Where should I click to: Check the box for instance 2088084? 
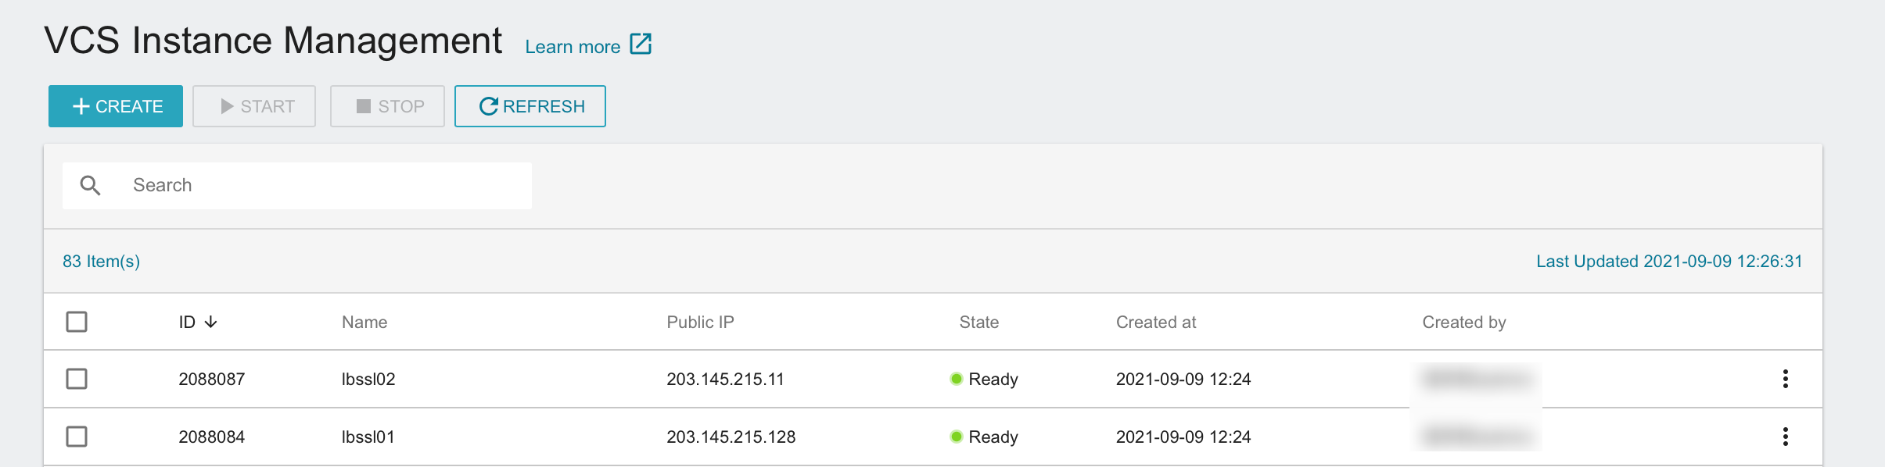click(x=77, y=437)
